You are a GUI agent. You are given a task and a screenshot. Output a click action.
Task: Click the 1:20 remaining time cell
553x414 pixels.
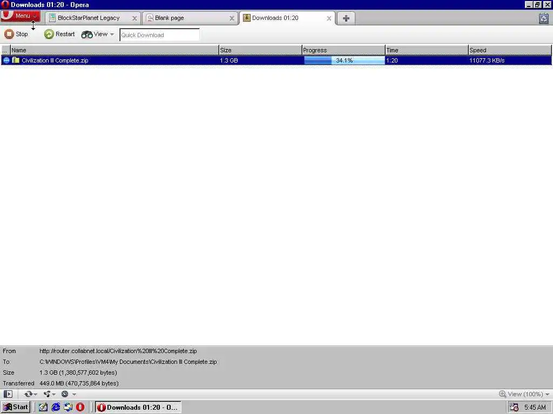tap(392, 60)
